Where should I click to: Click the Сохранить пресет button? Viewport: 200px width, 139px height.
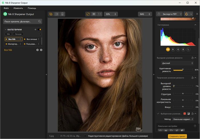[177, 136]
